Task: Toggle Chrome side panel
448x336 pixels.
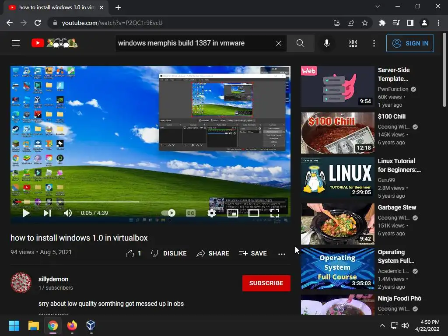Action: pyautogui.click(x=410, y=23)
